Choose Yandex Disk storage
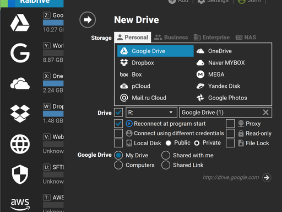 [232, 86]
